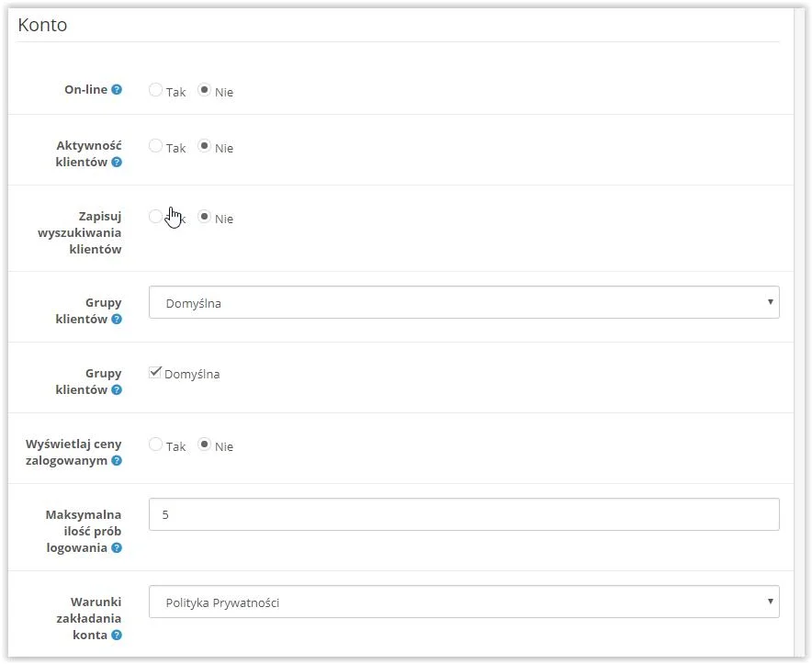Viewport: 812px width, 664px height.
Task: Click help icon beside Aktywność klientów
Action: coord(117,163)
